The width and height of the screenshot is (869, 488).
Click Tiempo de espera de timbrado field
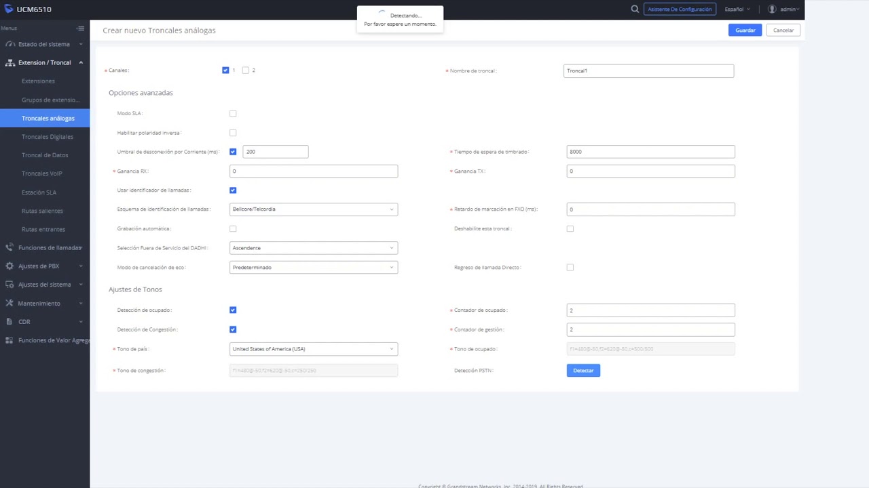pos(650,152)
